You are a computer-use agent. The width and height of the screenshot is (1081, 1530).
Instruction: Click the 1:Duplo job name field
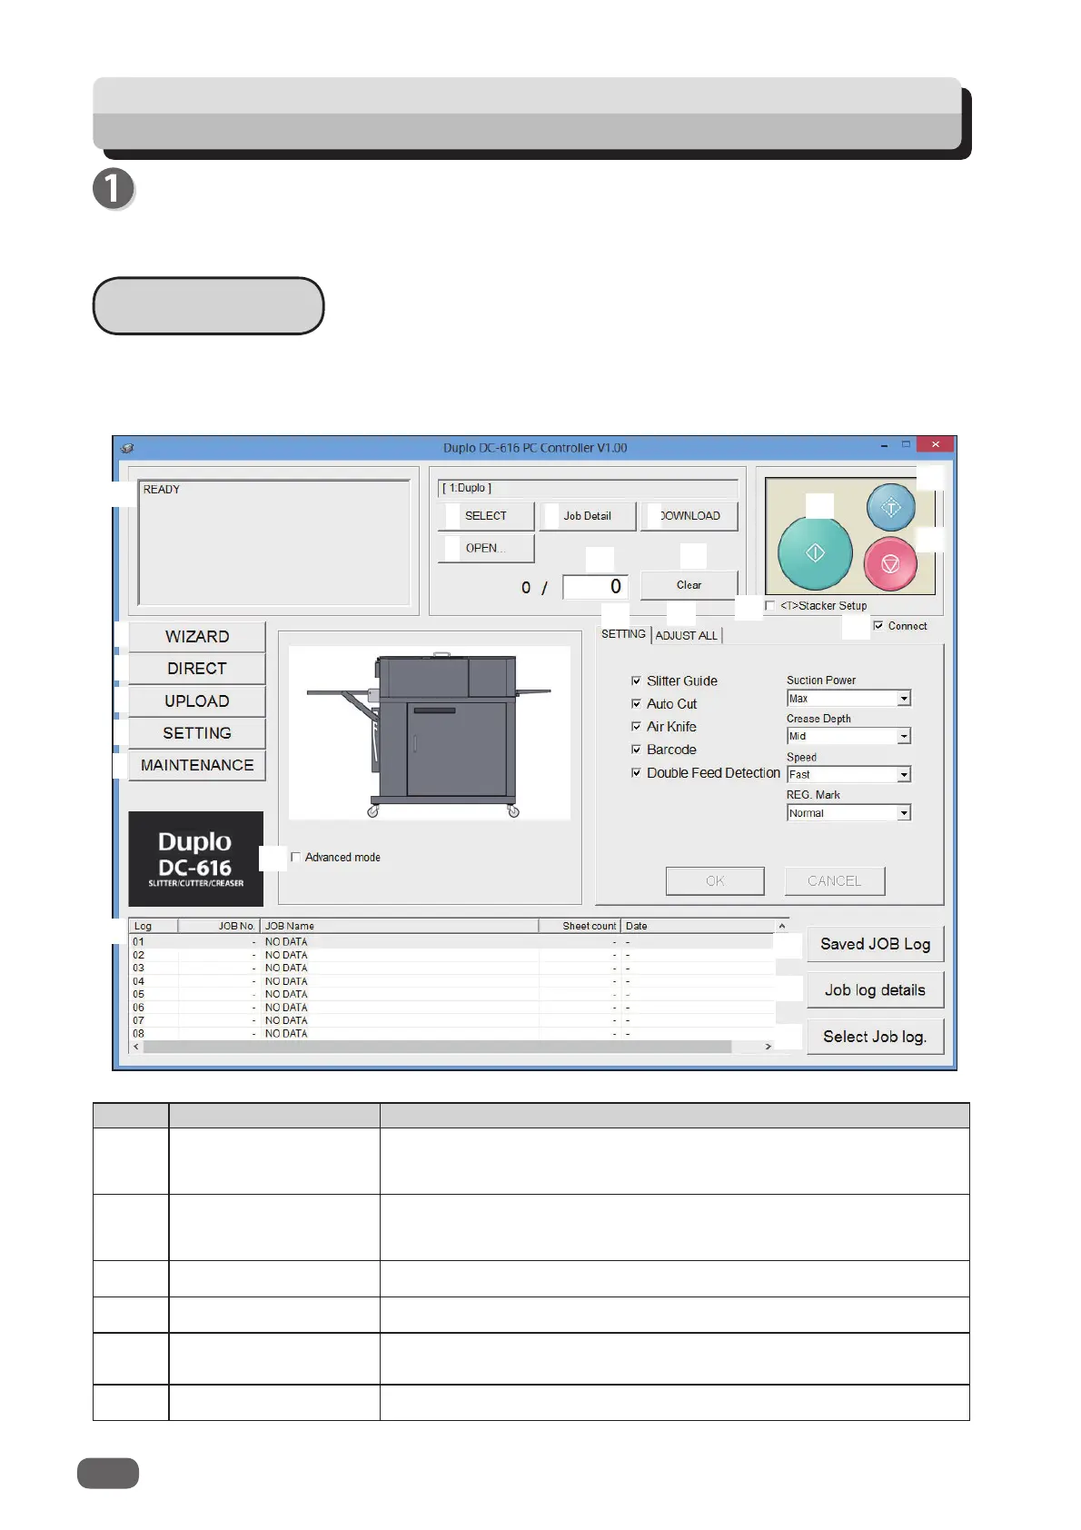click(588, 488)
